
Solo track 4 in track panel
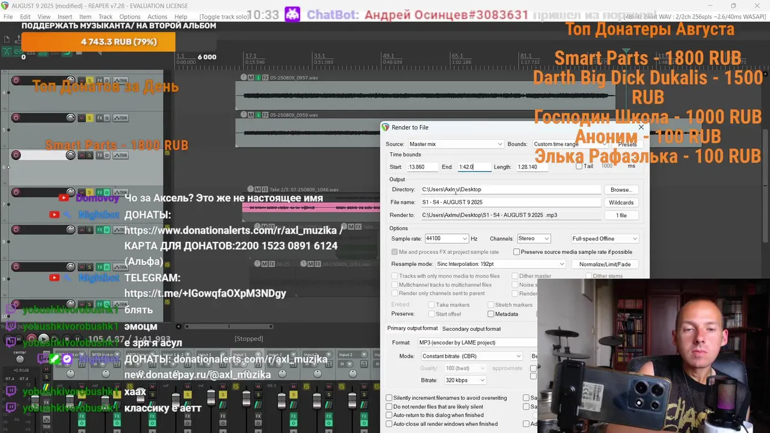(90, 81)
